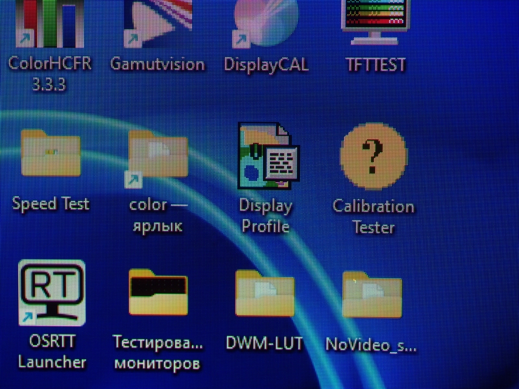The image size is (519, 389).
Task: Click the Gamutvision shortcut icon
Action: pyautogui.click(x=158, y=23)
